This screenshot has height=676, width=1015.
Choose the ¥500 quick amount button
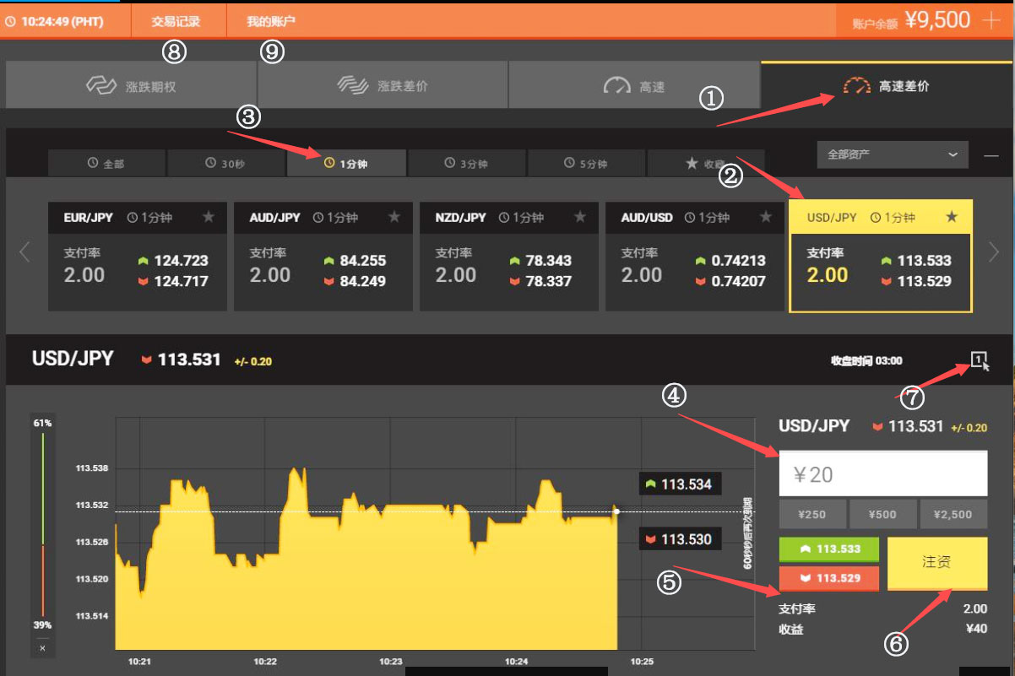882,514
